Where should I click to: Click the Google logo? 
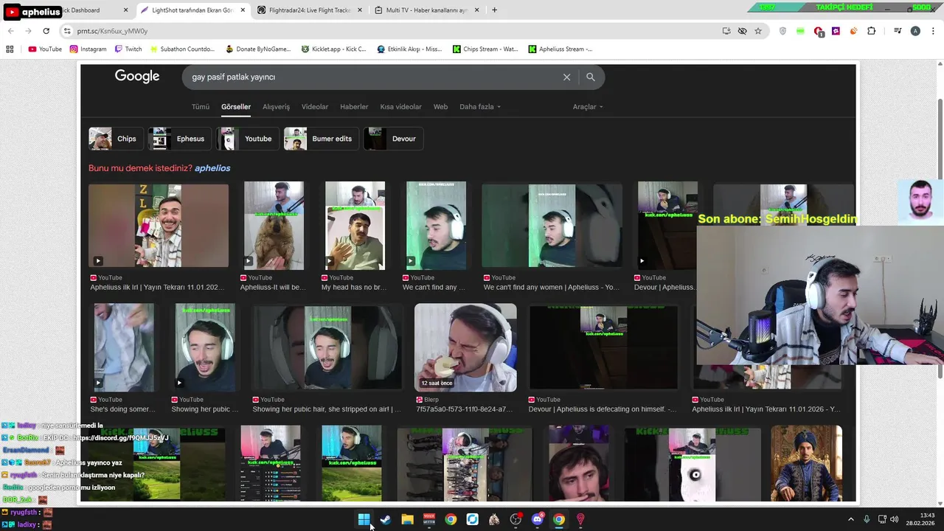[137, 77]
